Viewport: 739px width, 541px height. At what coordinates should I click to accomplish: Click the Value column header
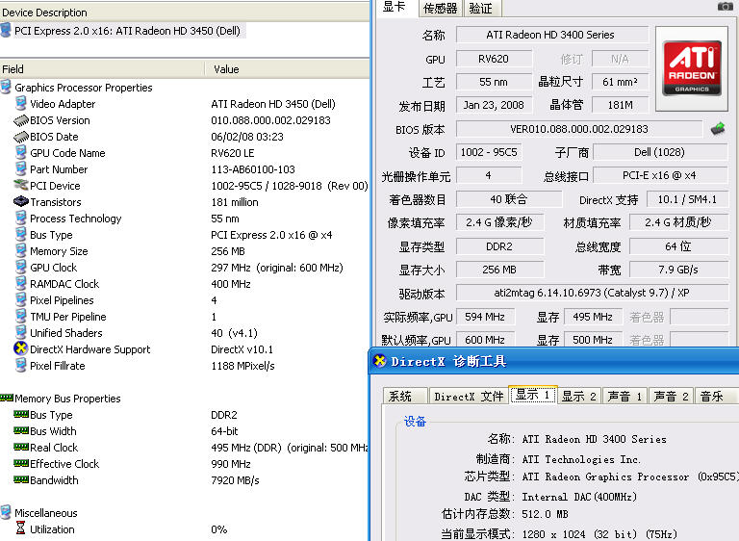287,69
